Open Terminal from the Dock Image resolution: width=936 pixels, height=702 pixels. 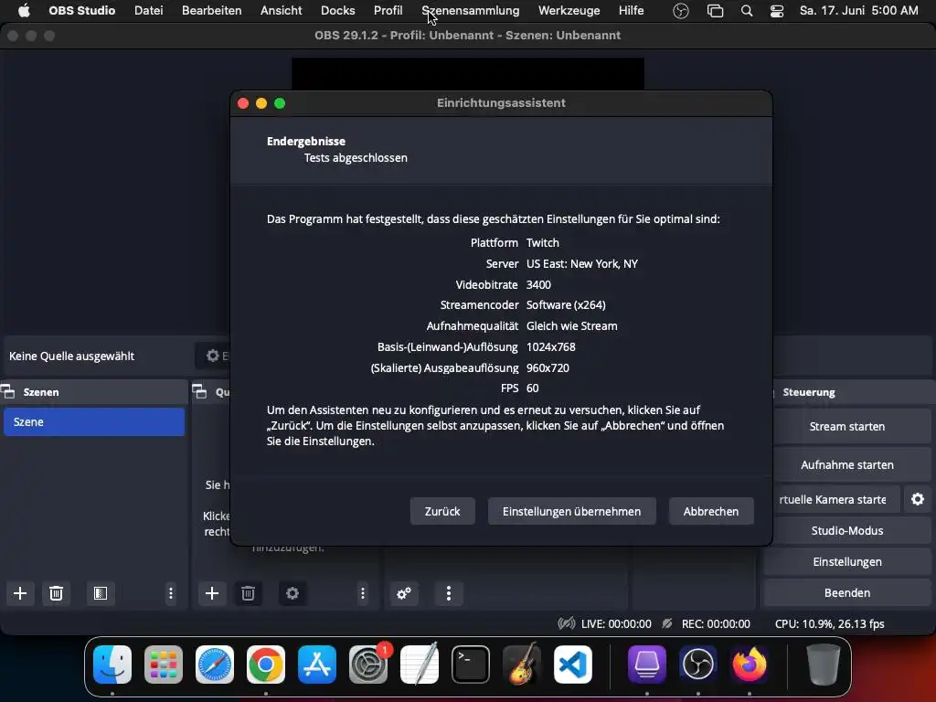click(471, 665)
